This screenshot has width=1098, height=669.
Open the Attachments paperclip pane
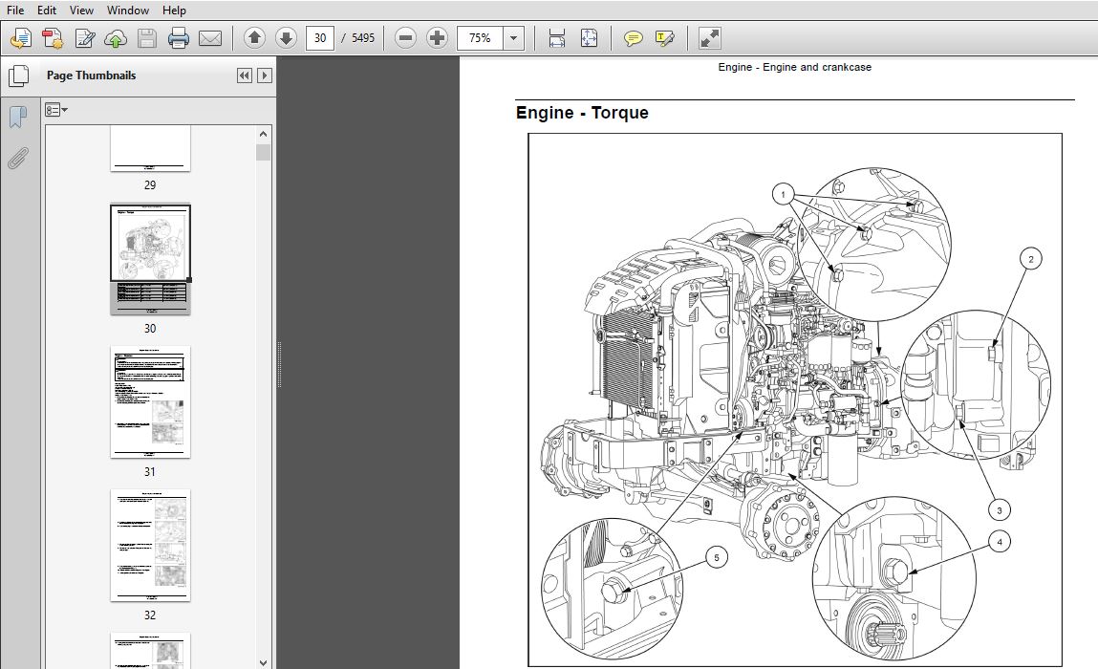[x=18, y=159]
